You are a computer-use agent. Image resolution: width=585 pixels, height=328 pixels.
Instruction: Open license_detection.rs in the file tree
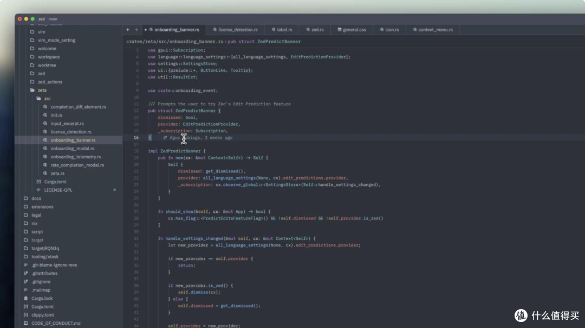[x=71, y=132]
